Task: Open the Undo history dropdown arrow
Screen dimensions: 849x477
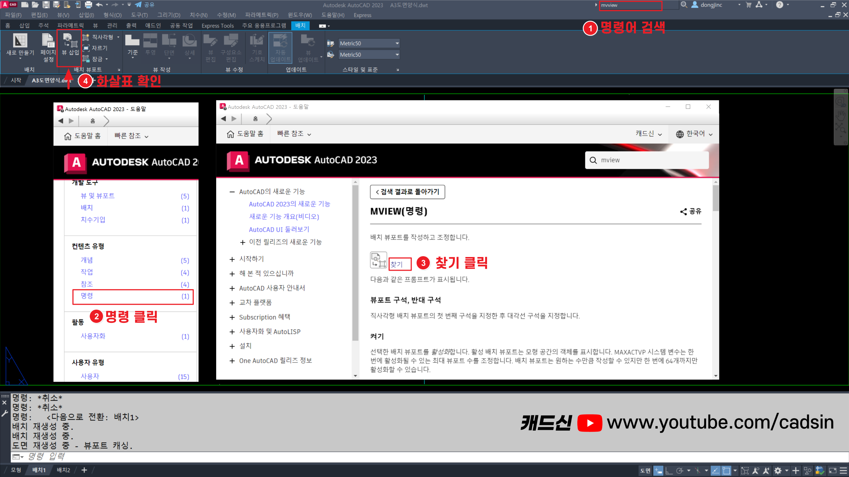Action: pyautogui.click(x=107, y=5)
